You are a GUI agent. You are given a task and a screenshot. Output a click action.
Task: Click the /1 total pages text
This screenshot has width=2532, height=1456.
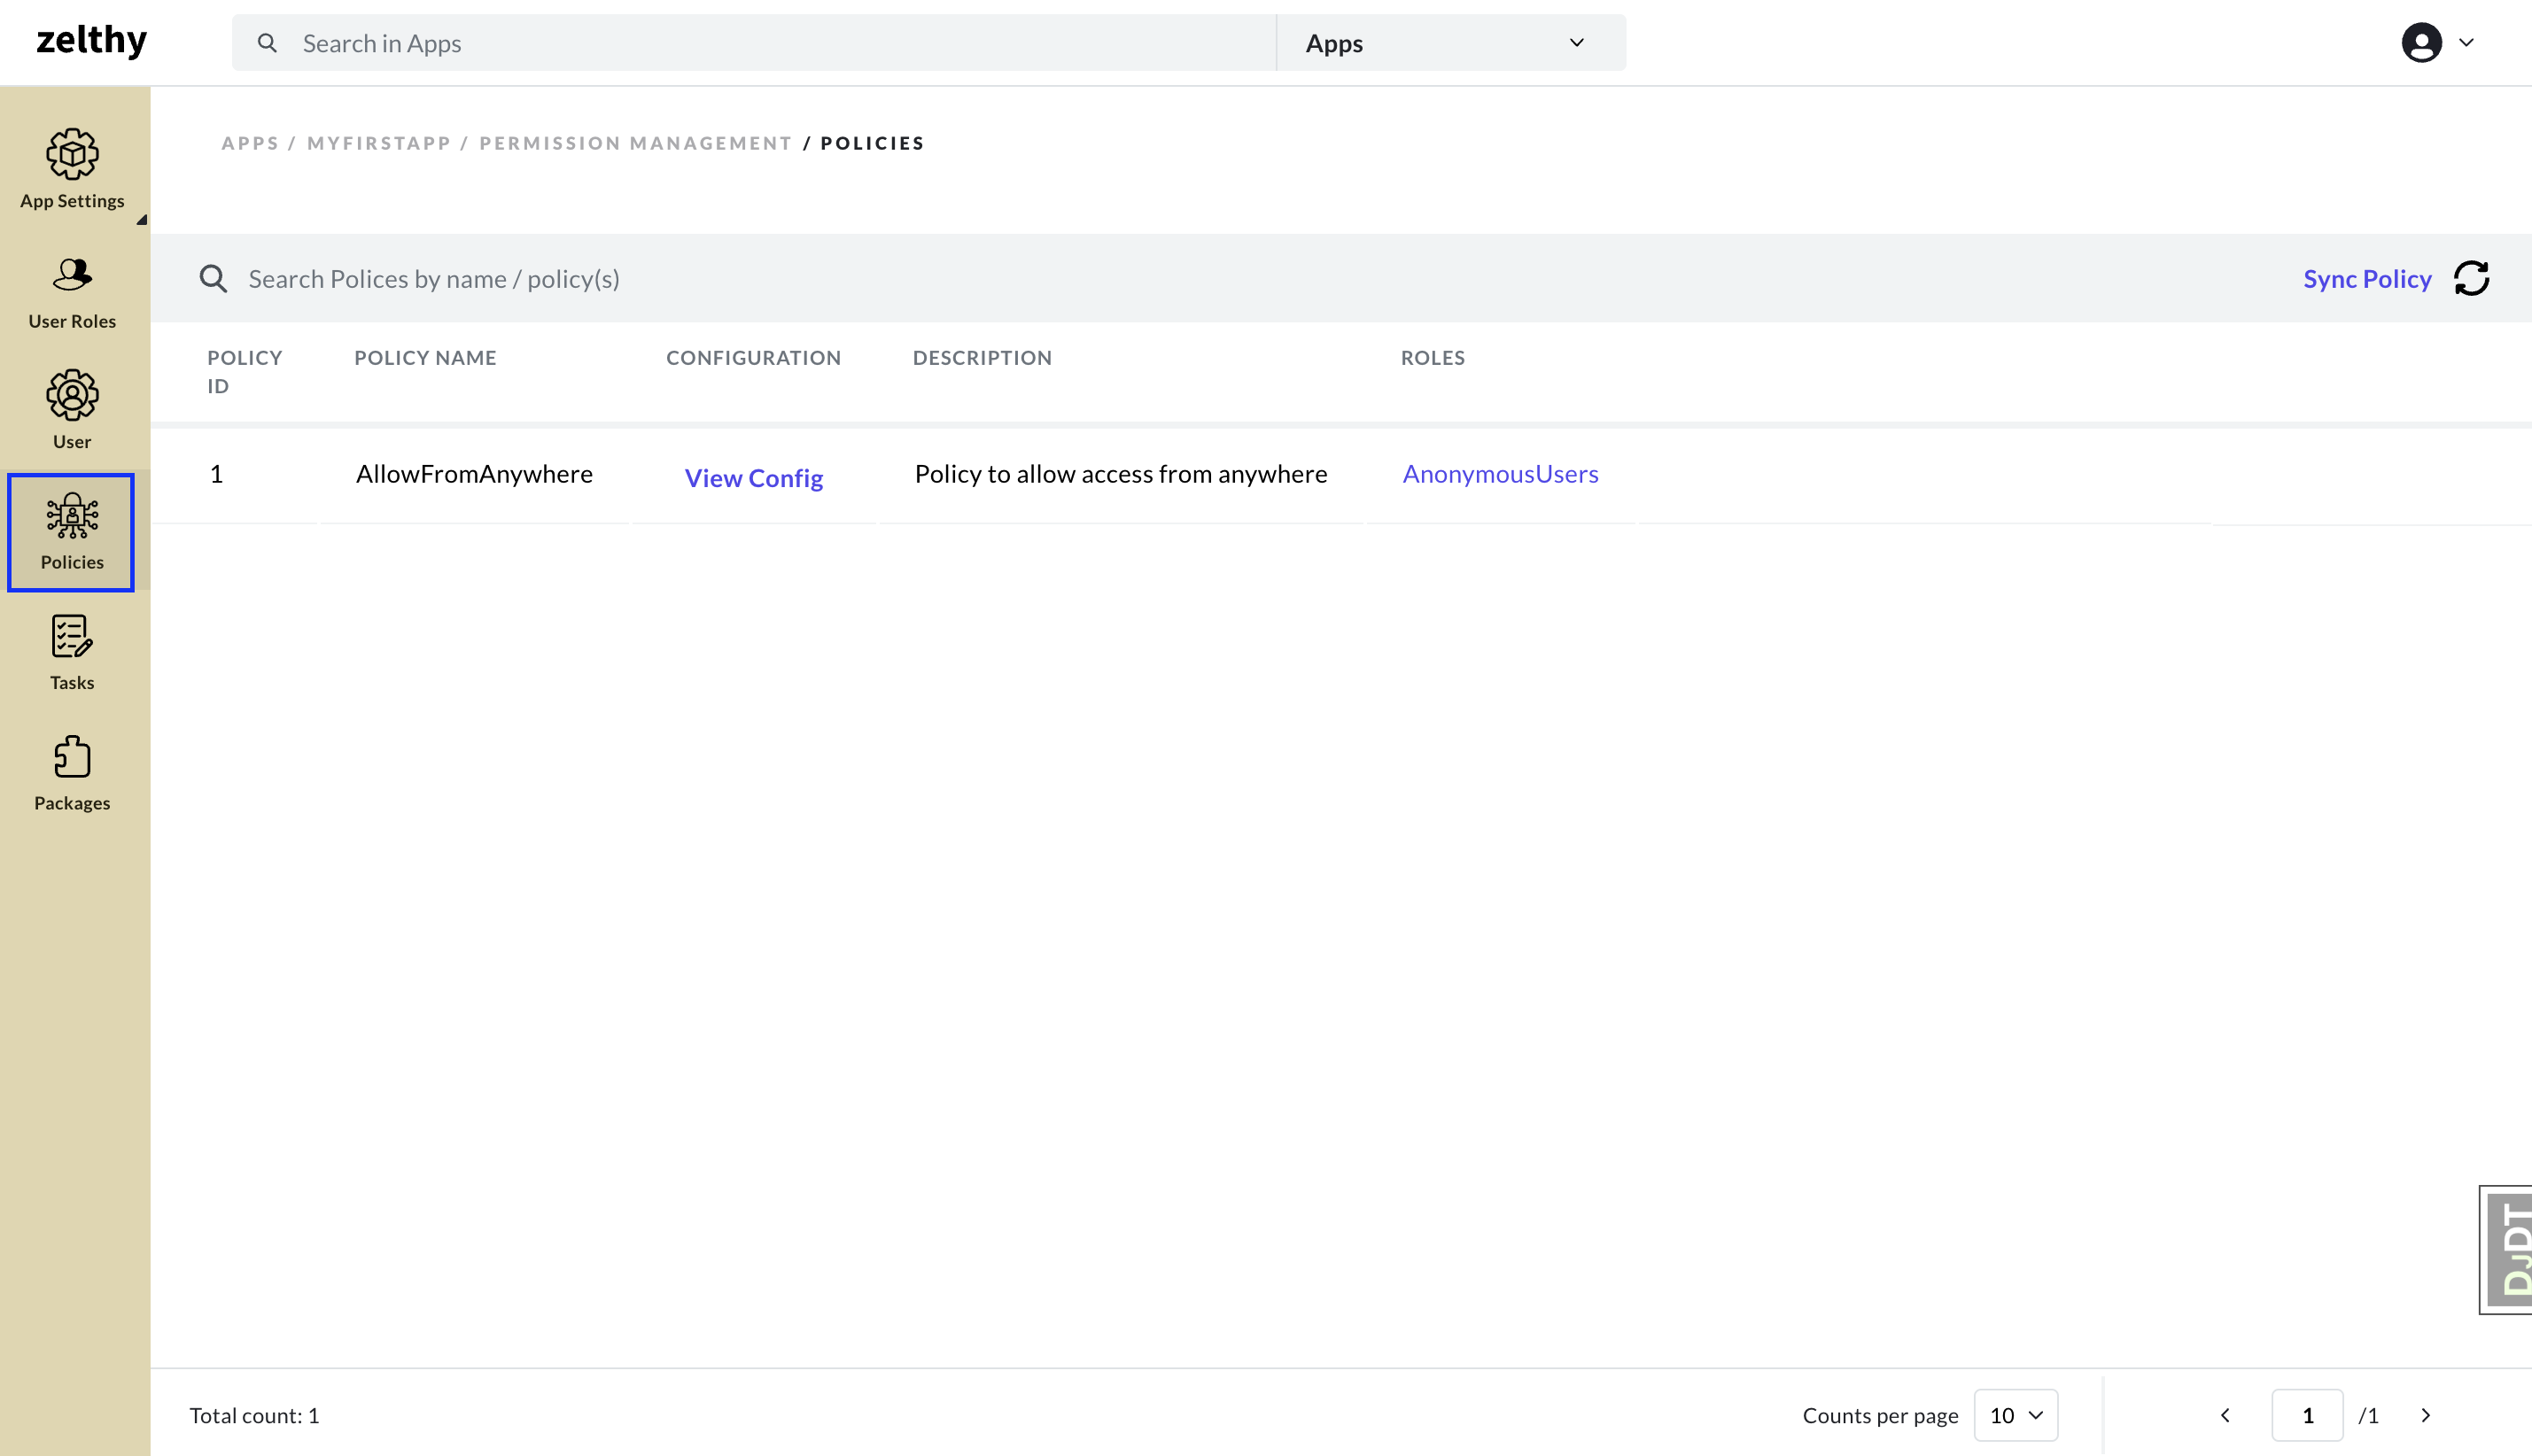pos(2368,1414)
